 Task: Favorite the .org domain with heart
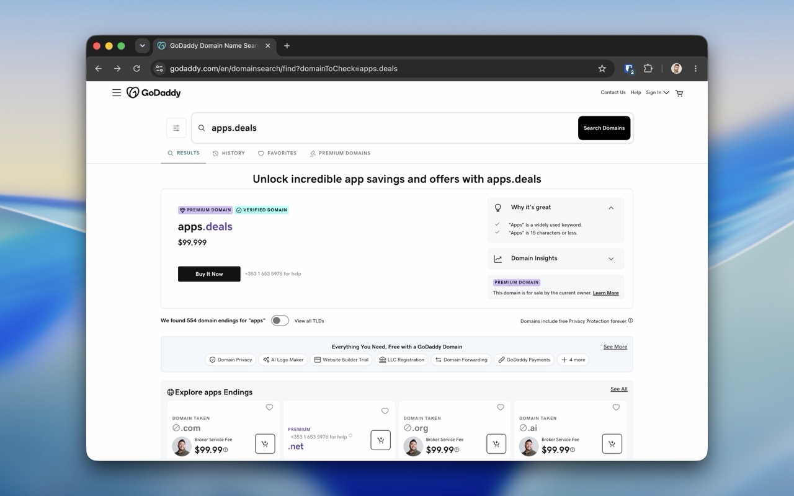click(x=501, y=407)
